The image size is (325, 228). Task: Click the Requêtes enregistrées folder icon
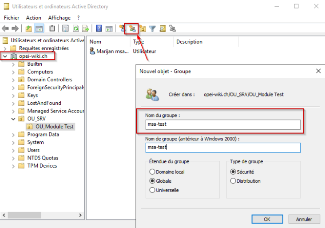pos(13,48)
